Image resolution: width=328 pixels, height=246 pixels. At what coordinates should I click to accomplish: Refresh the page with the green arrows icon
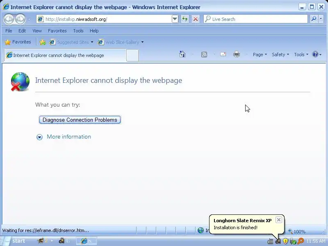pos(185,19)
